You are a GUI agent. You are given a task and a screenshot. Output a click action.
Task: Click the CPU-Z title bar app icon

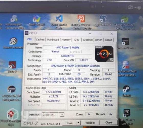pos(26,33)
